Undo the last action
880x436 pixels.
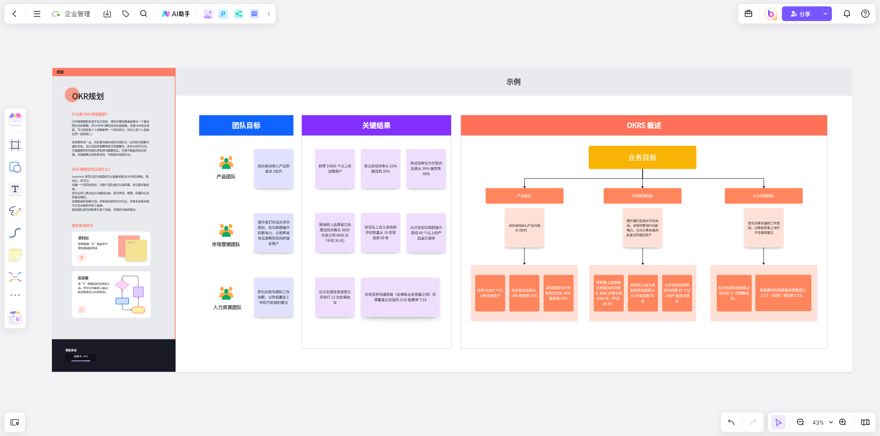point(731,422)
